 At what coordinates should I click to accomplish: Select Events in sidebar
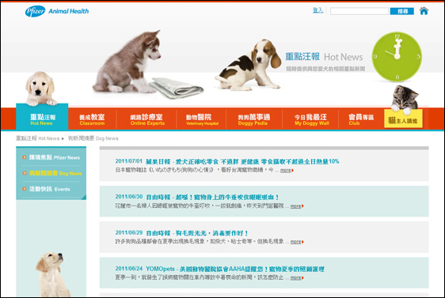click(x=50, y=189)
